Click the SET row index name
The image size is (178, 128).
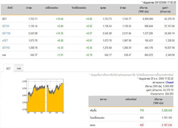coord(4,19)
